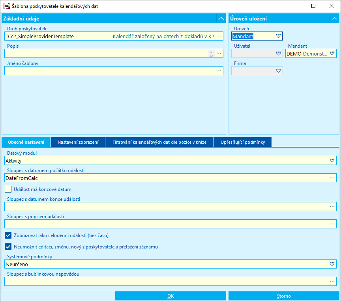Switch to Nastavení zobrazení tab
The height and width of the screenshot is (302, 341).
[x=78, y=142]
